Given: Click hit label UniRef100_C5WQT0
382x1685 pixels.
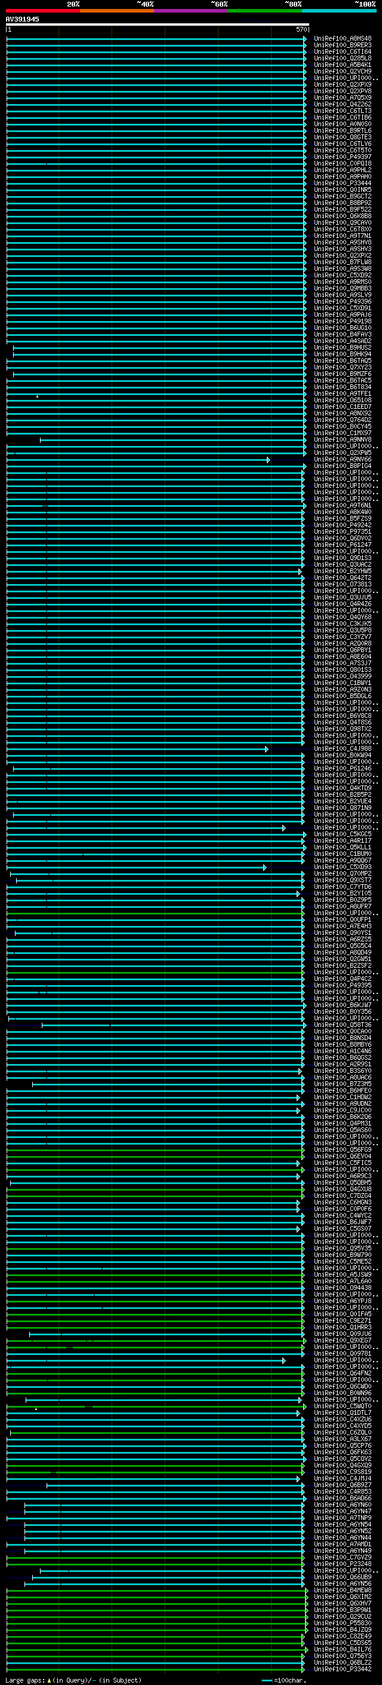Looking at the screenshot, I should [342, 1406].
